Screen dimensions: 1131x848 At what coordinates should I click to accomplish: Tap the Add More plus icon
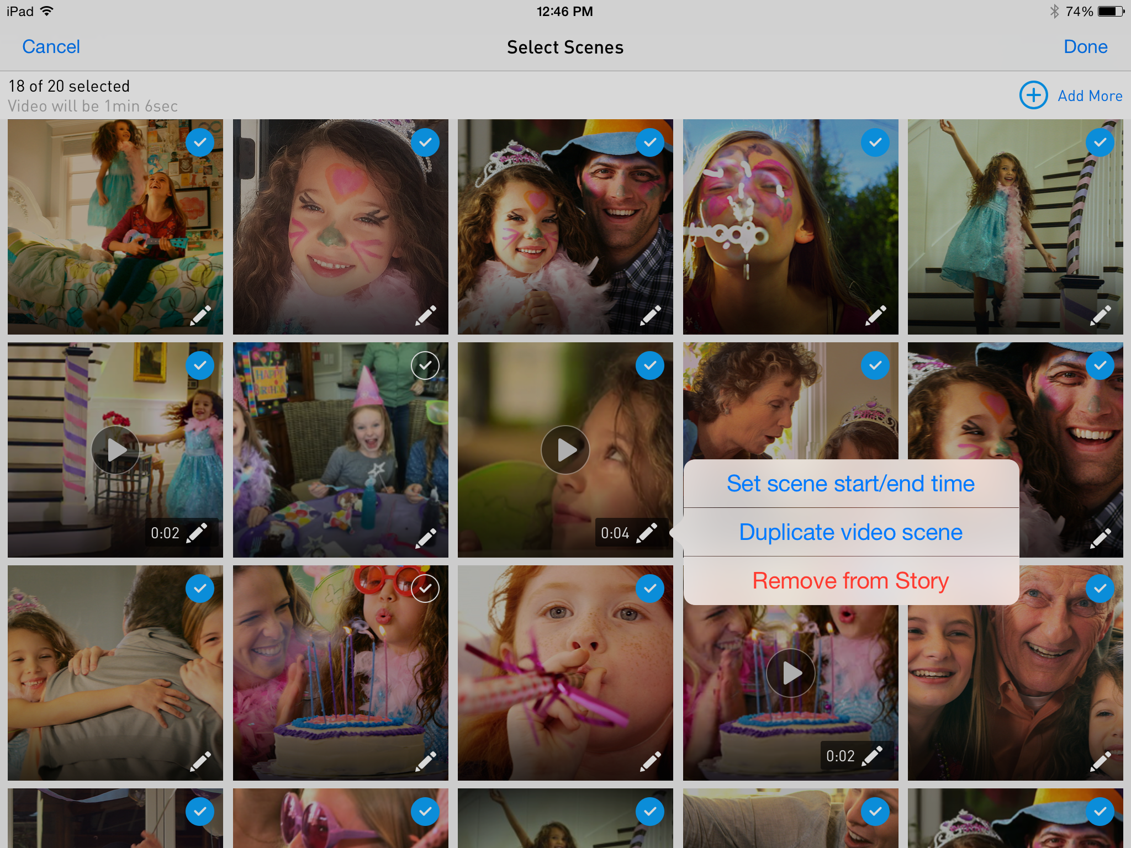coord(1033,95)
